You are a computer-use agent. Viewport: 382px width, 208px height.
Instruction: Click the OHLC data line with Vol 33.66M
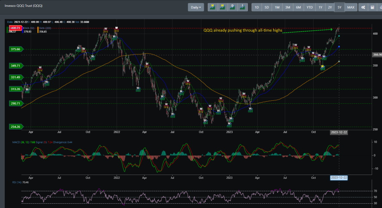pos(48,22)
